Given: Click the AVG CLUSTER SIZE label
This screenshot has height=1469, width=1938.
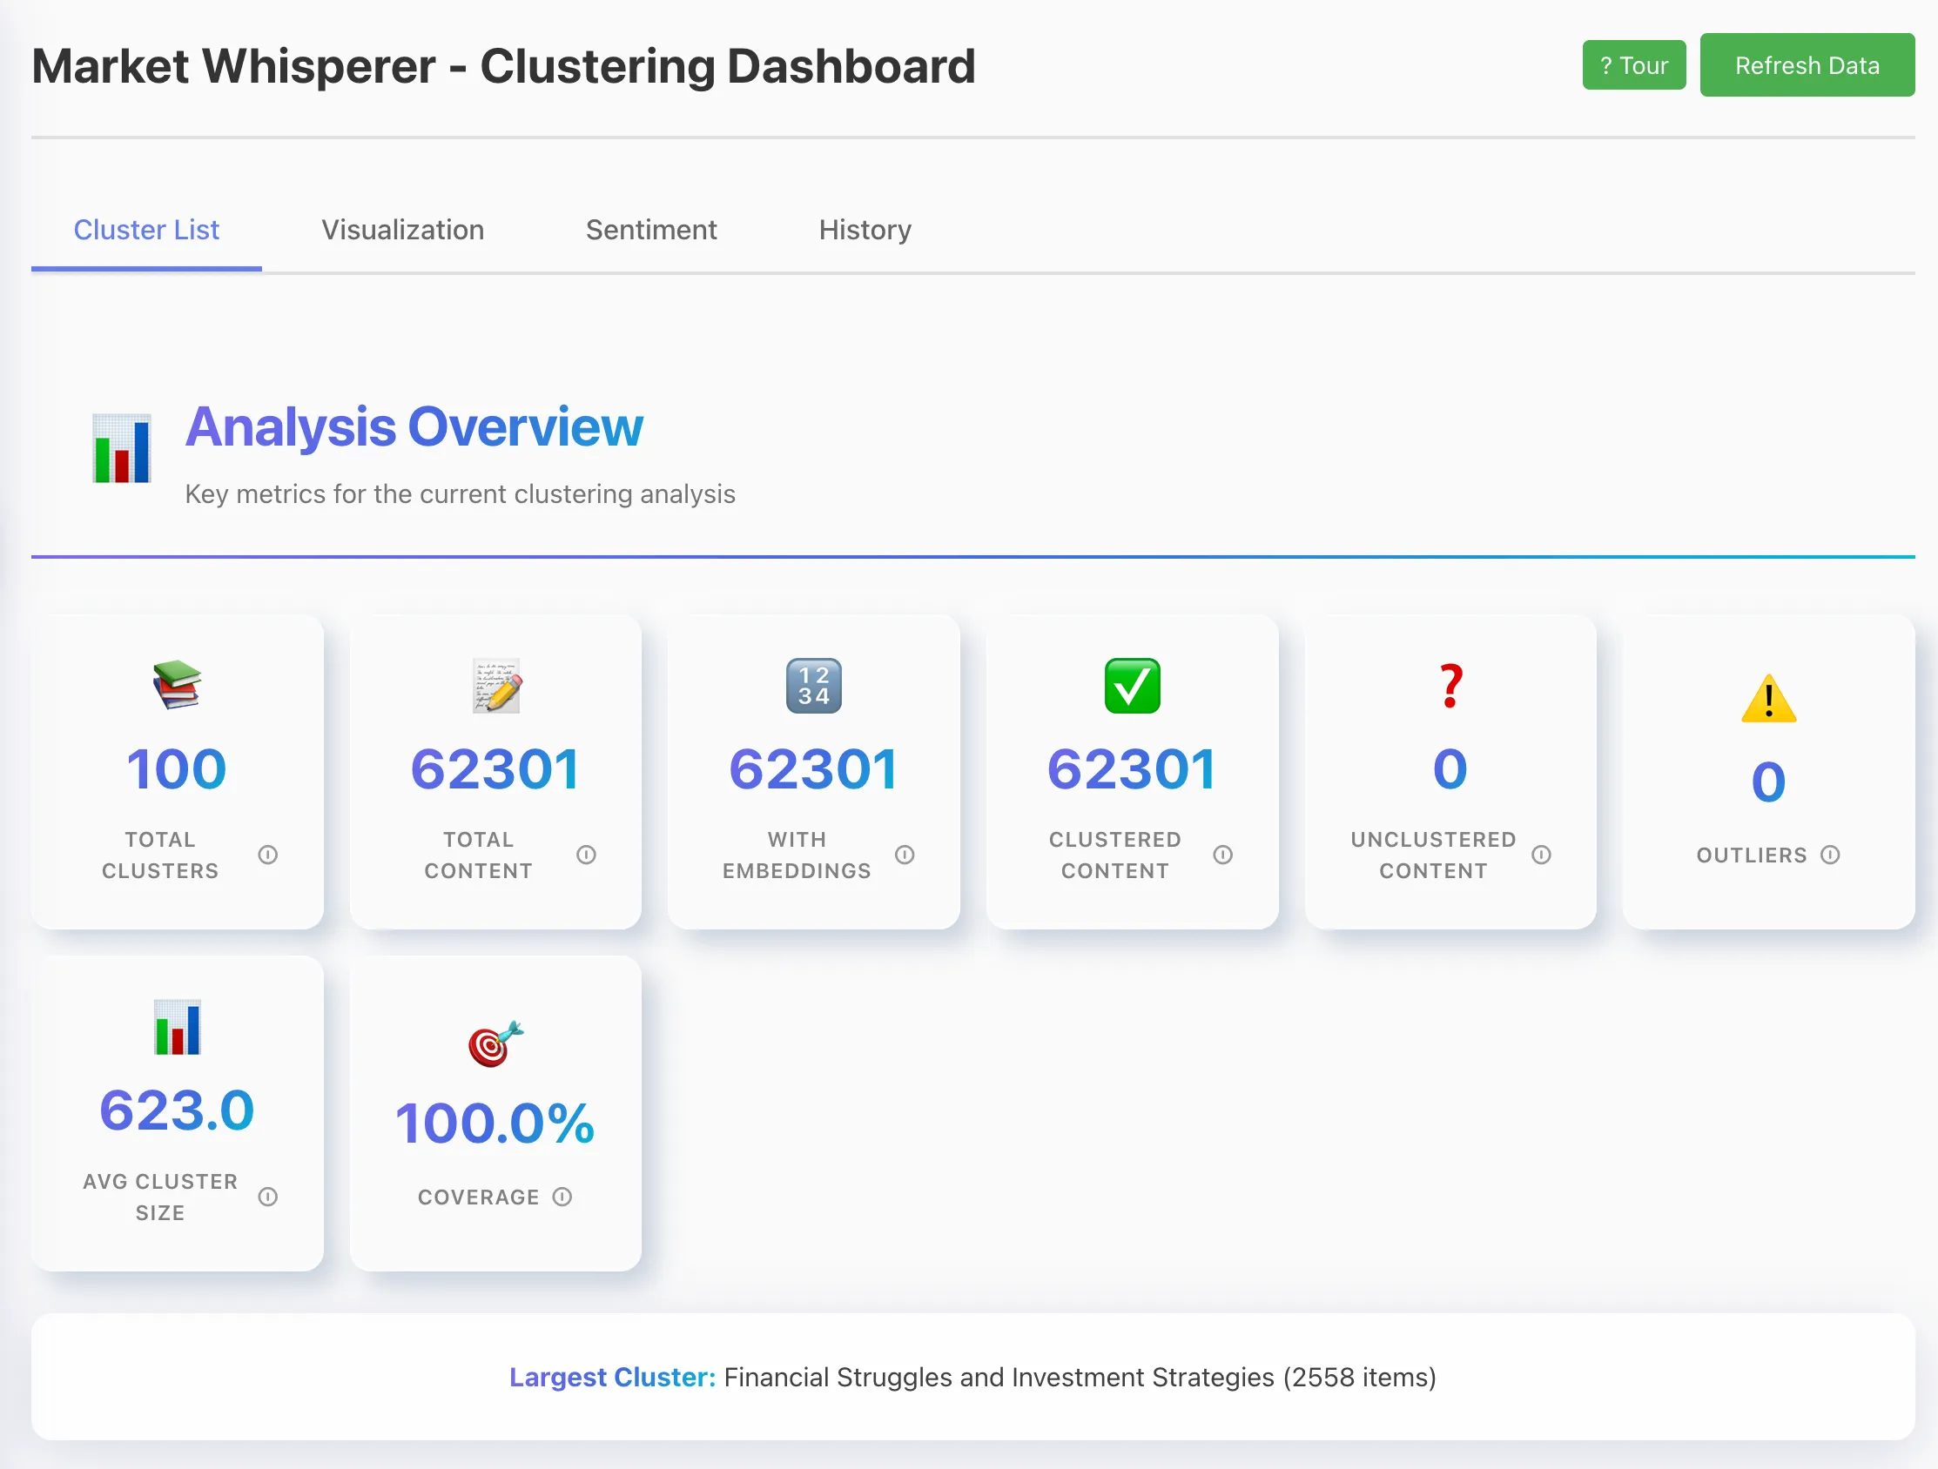Looking at the screenshot, I should (160, 1197).
